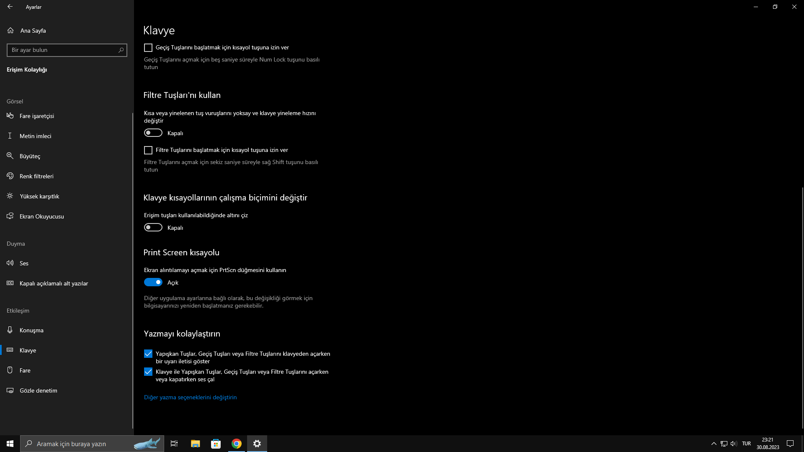Open Ekran Okuyucusu settings
Image resolution: width=804 pixels, height=452 pixels.
pos(41,216)
